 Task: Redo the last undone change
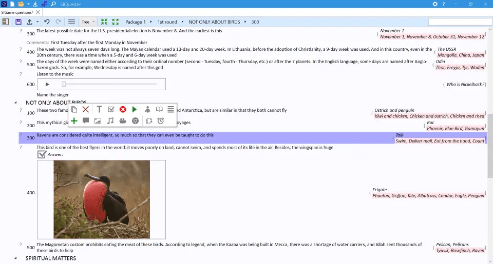[x=58, y=22]
